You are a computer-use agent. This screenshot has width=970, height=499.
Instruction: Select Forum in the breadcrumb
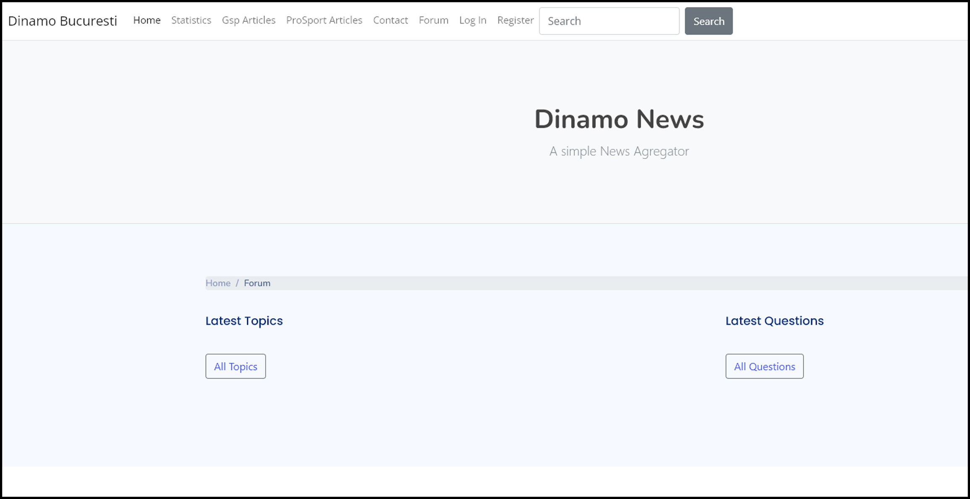257,283
